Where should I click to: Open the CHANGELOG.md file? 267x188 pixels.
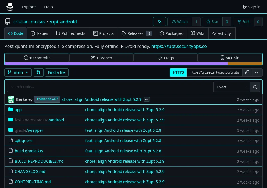coord(30,172)
